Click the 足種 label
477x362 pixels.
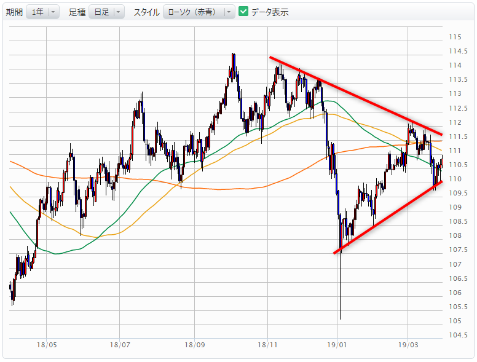point(77,12)
